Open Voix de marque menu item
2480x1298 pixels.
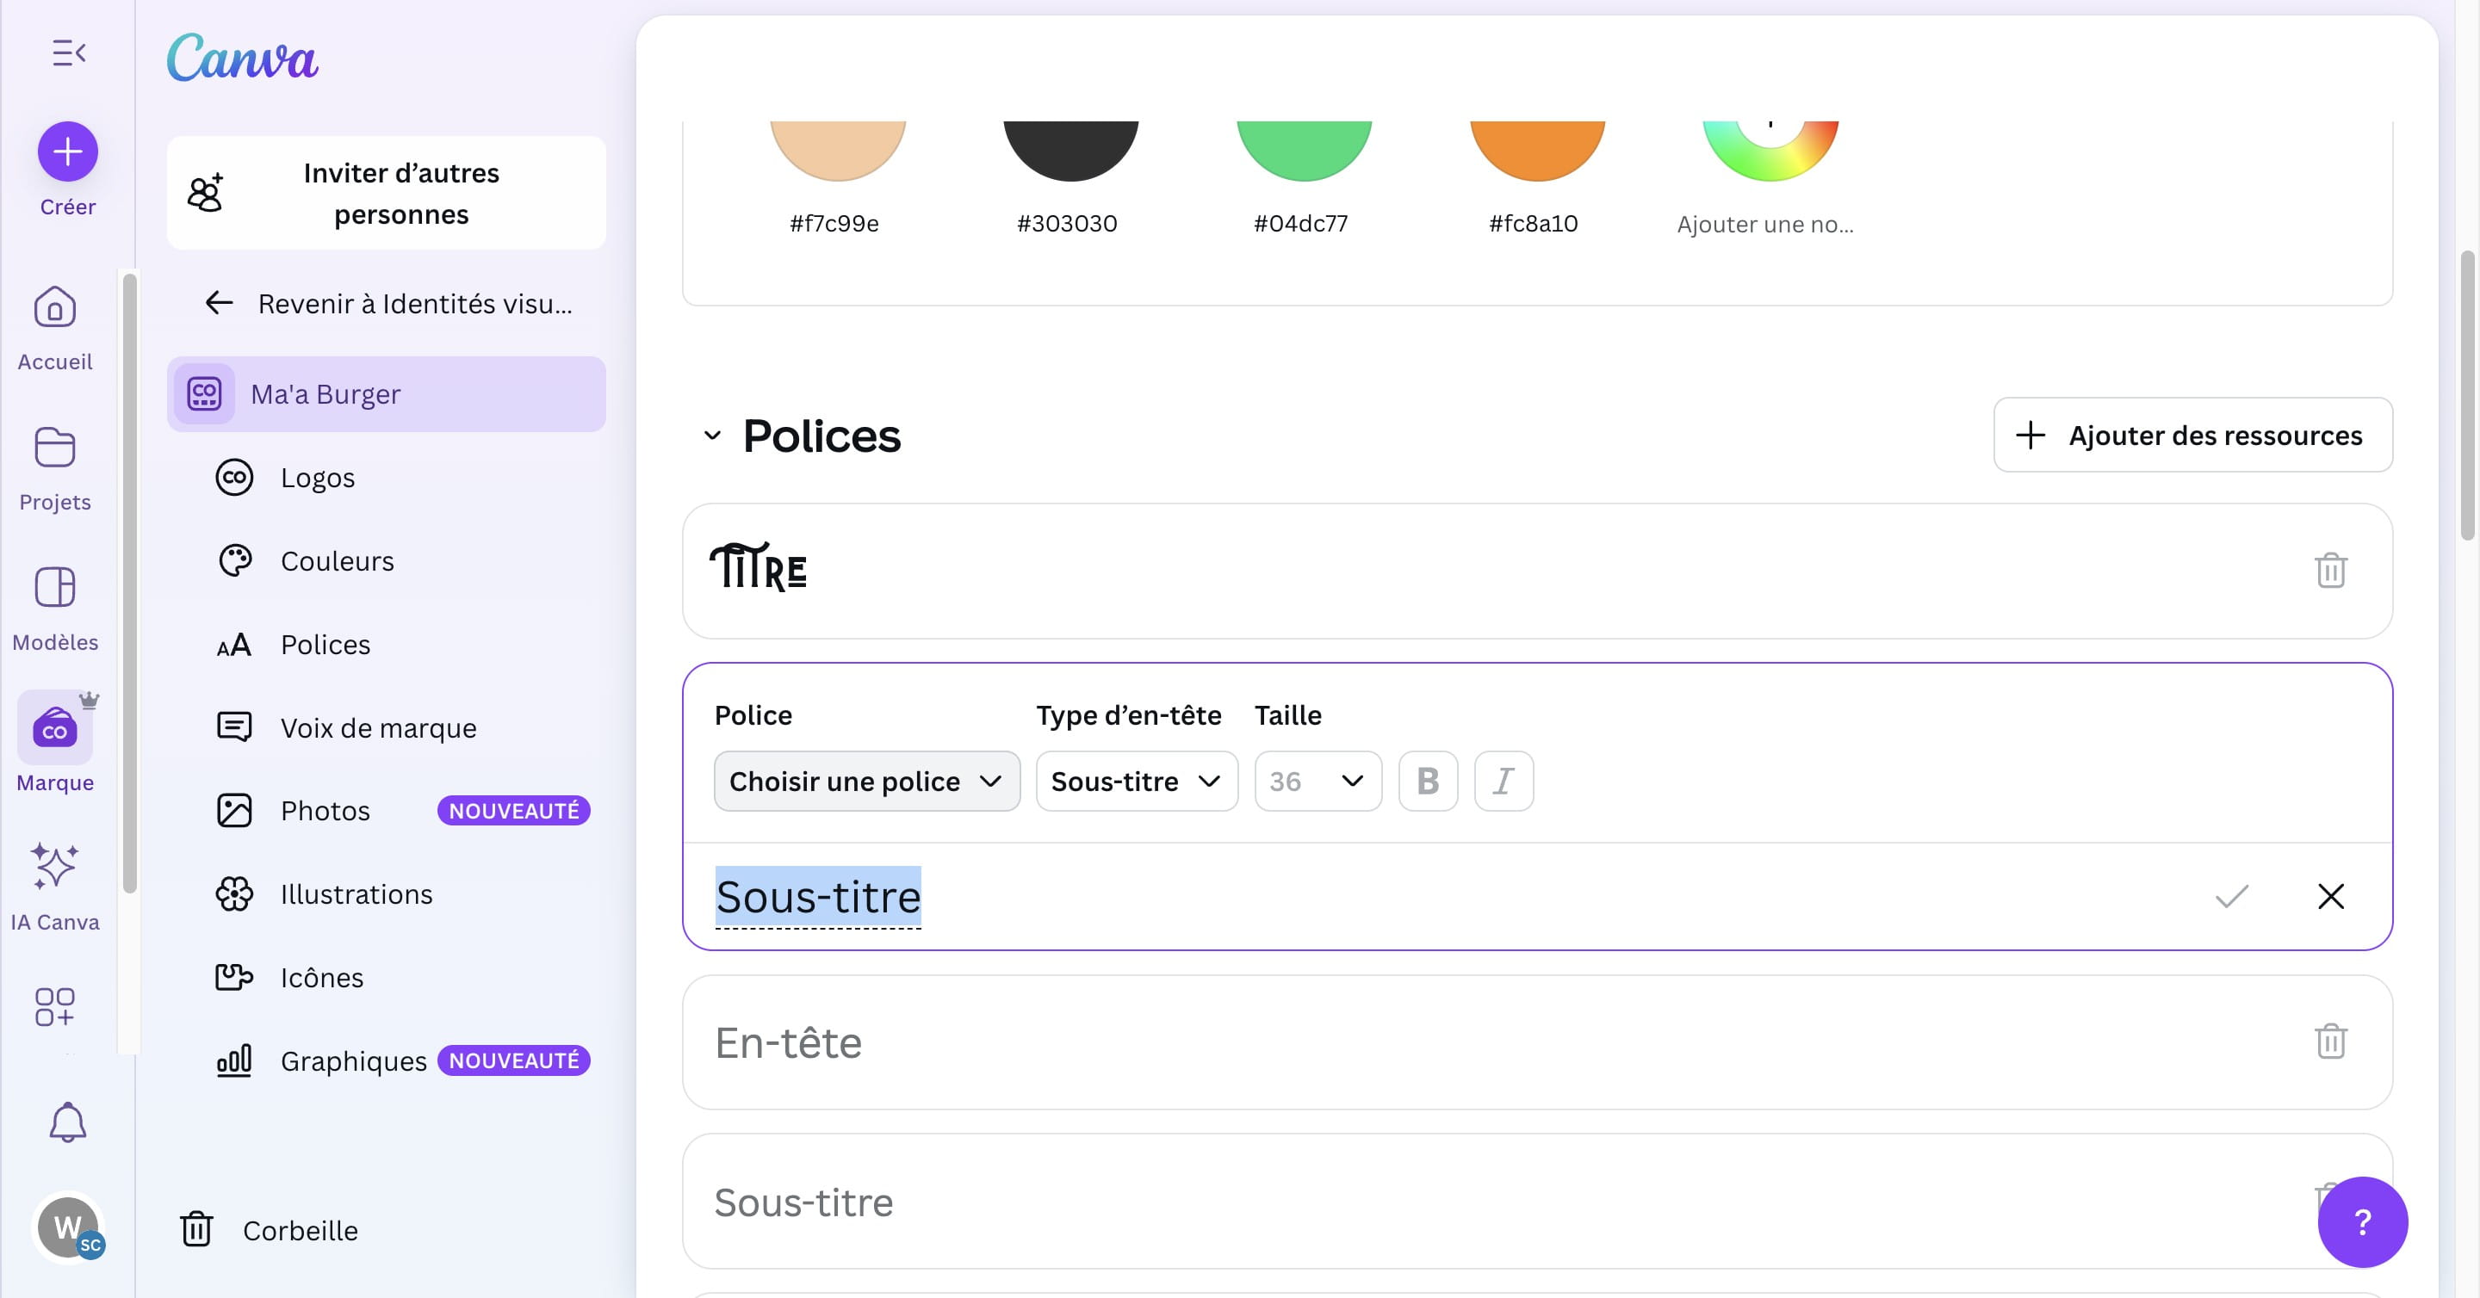tap(377, 727)
